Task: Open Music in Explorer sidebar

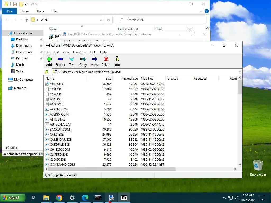Action: (20, 65)
